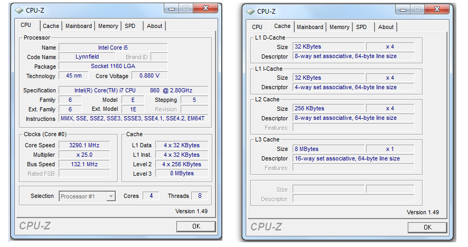Click L3 Cache size 8 MBytes
Viewport: 468px width, 247px height.
point(329,149)
